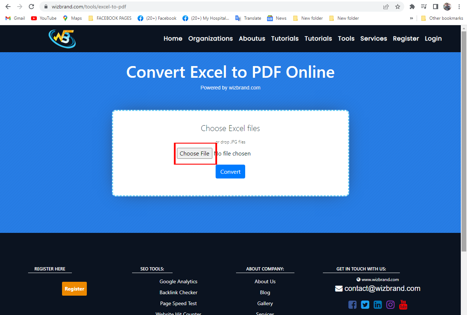Open the Gallery footer link
The height and width of the screenshot is (315, 467).
pos(265,303)
